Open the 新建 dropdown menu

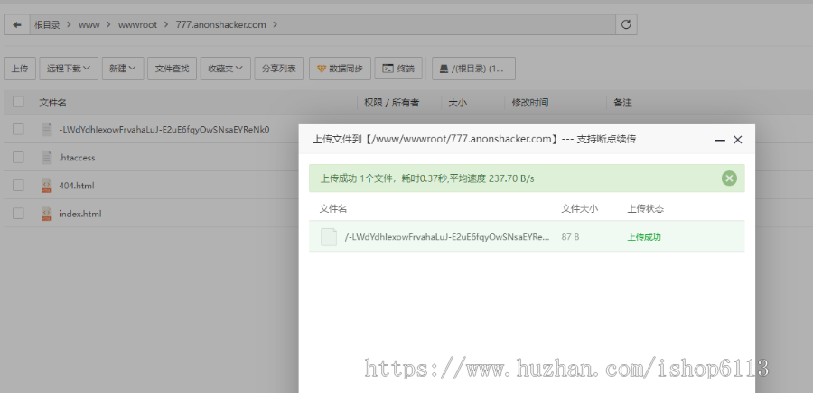click(123, 69)
